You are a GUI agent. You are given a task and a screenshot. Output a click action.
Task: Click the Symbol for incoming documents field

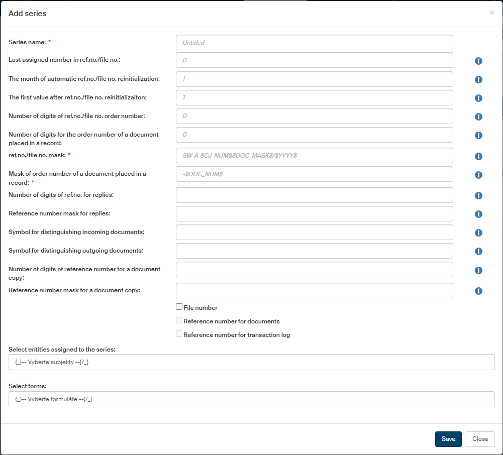click(314, 233)
